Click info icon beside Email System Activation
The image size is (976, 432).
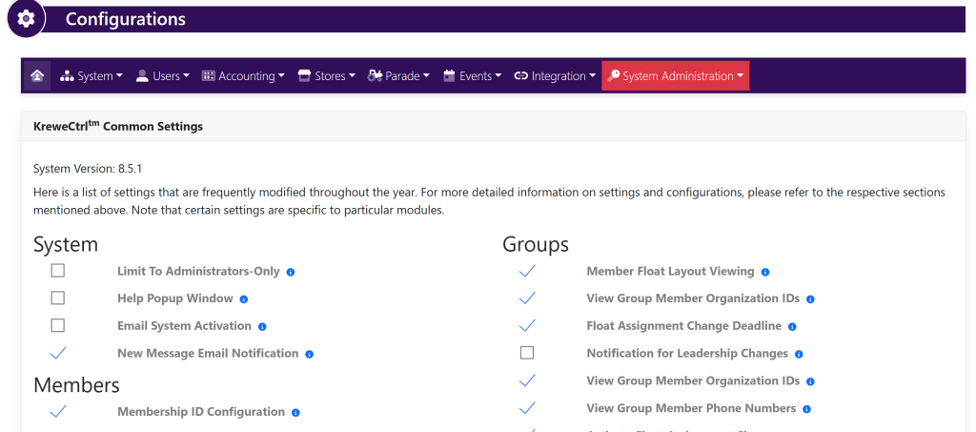pos(262,327)
